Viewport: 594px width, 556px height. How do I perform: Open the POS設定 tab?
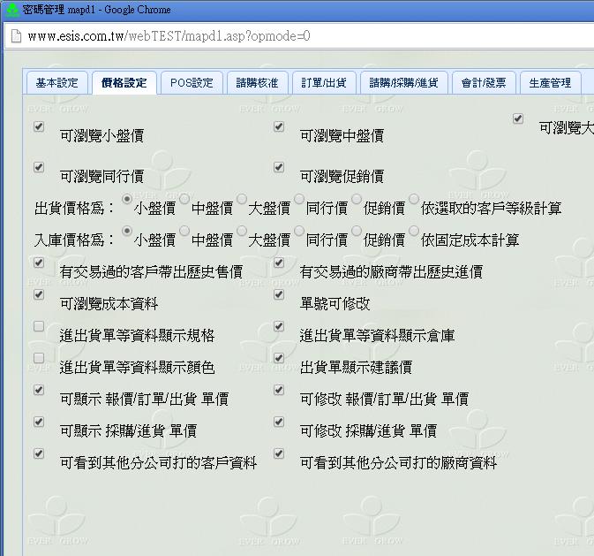click(192, 83)
